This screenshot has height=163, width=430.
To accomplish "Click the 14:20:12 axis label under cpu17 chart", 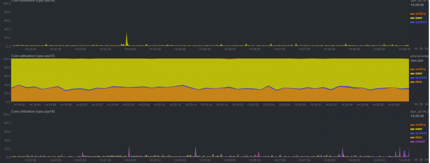I will point(175,105).
